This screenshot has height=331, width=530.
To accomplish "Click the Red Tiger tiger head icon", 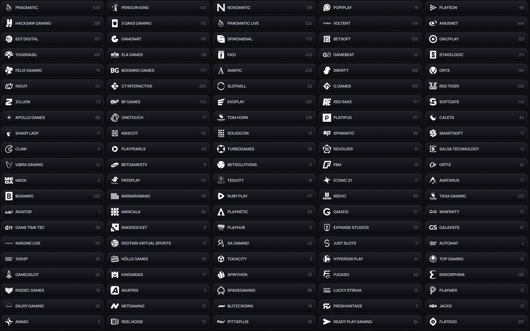I will click(x=433, y=86).
